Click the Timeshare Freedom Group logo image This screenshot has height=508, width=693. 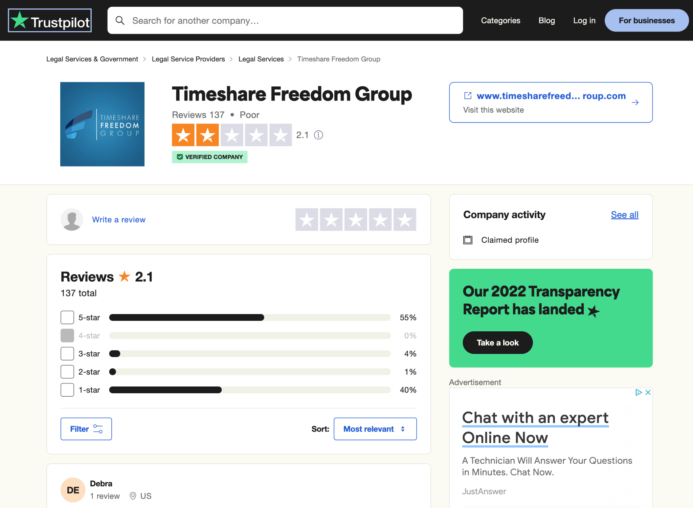102,124
